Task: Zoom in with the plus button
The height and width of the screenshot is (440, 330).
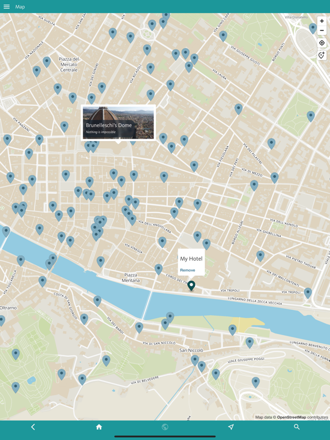Action: coord(321,21)
